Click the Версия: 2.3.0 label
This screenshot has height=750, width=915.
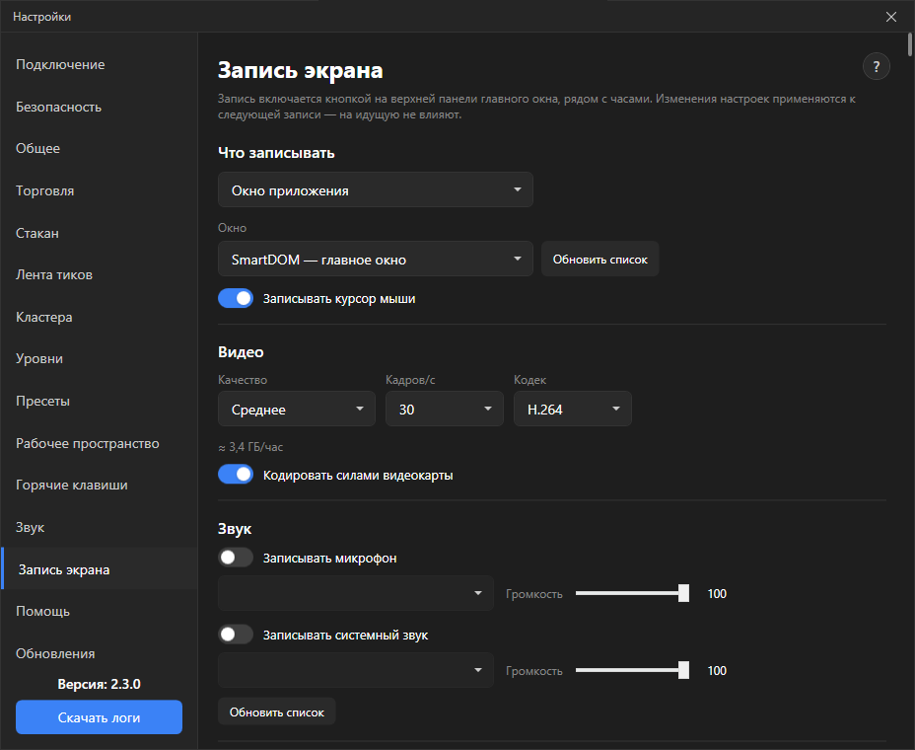[100, 684]
